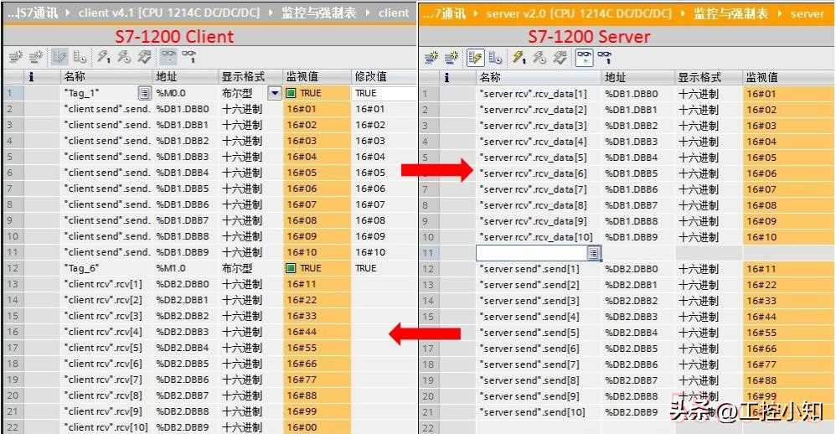Click client breadcrumb at end of left title bar

tap(394, 13)
